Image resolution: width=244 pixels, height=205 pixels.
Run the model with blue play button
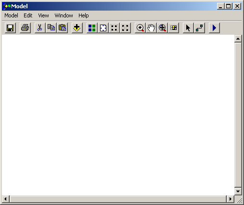[x=214, y=28]
